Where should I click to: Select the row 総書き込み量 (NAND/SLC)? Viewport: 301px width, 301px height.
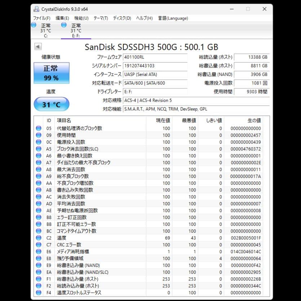coord(149,272)
